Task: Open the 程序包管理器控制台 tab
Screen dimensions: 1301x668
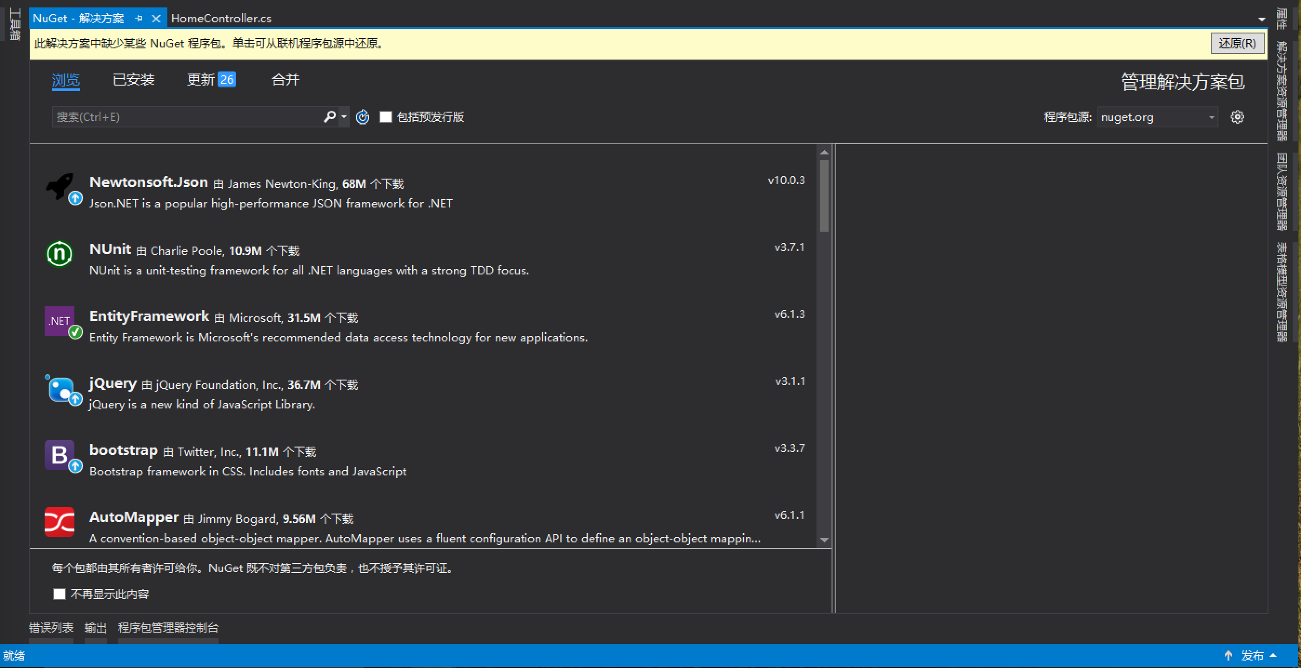Action: [x=168, y=628]
